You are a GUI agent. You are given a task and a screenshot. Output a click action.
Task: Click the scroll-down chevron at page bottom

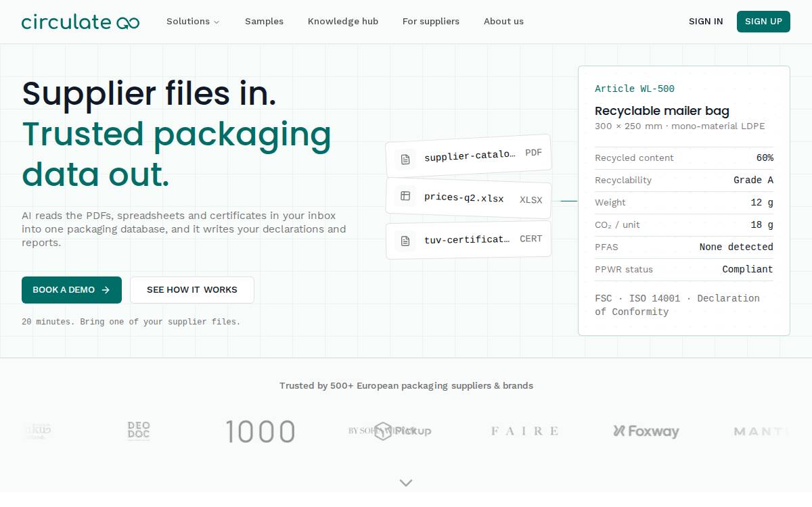406,483
